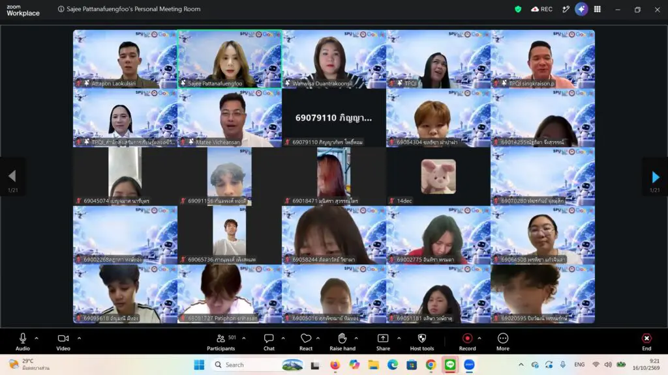Open the Participants list
The width and height of the screenshot is (668, 375).
[x=220, y=342]
